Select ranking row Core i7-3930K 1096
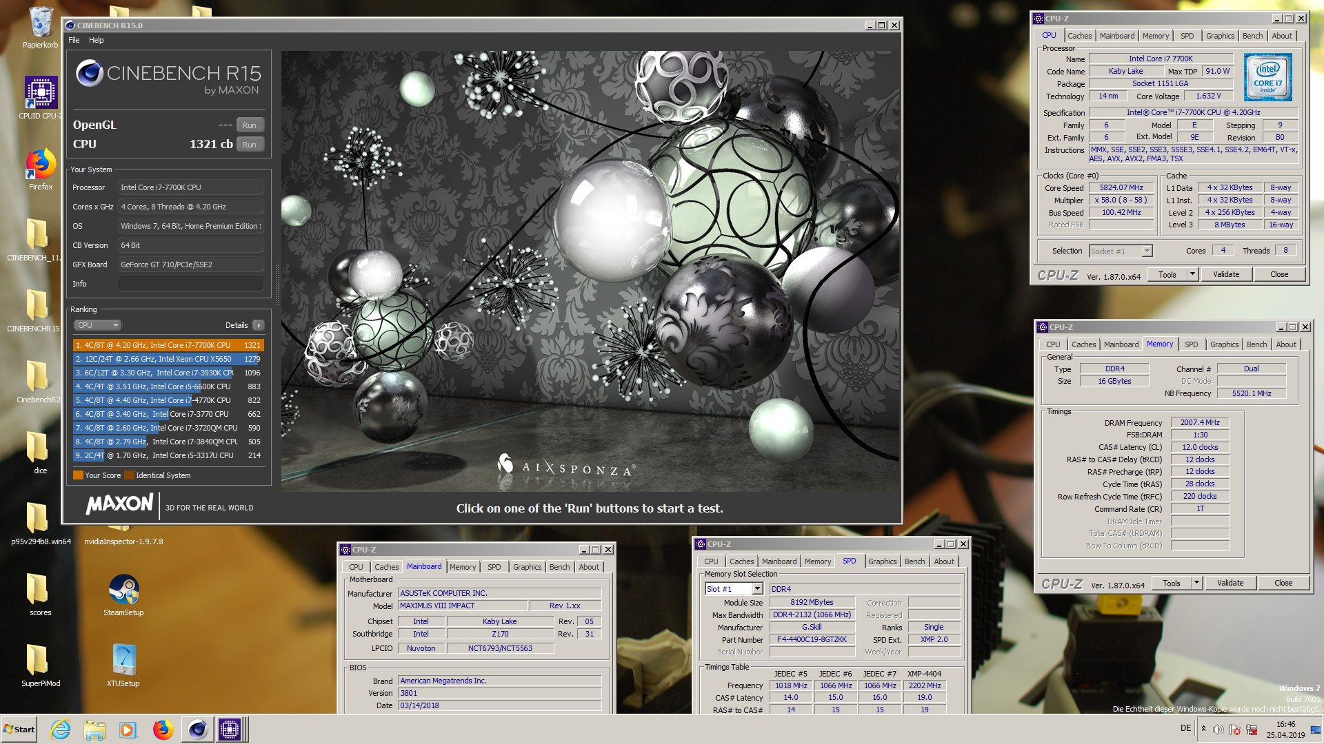The image size is (1324, 744). 168,373
